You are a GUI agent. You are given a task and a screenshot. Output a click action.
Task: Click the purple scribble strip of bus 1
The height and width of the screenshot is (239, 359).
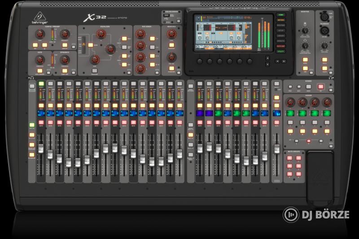click(x=200, y=113)
